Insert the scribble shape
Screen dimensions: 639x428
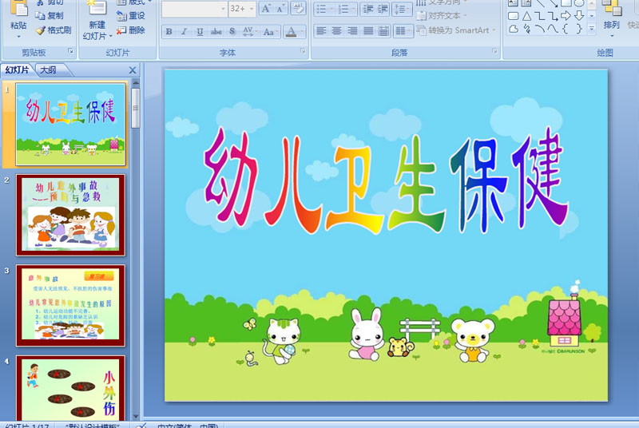click(526, 29)
